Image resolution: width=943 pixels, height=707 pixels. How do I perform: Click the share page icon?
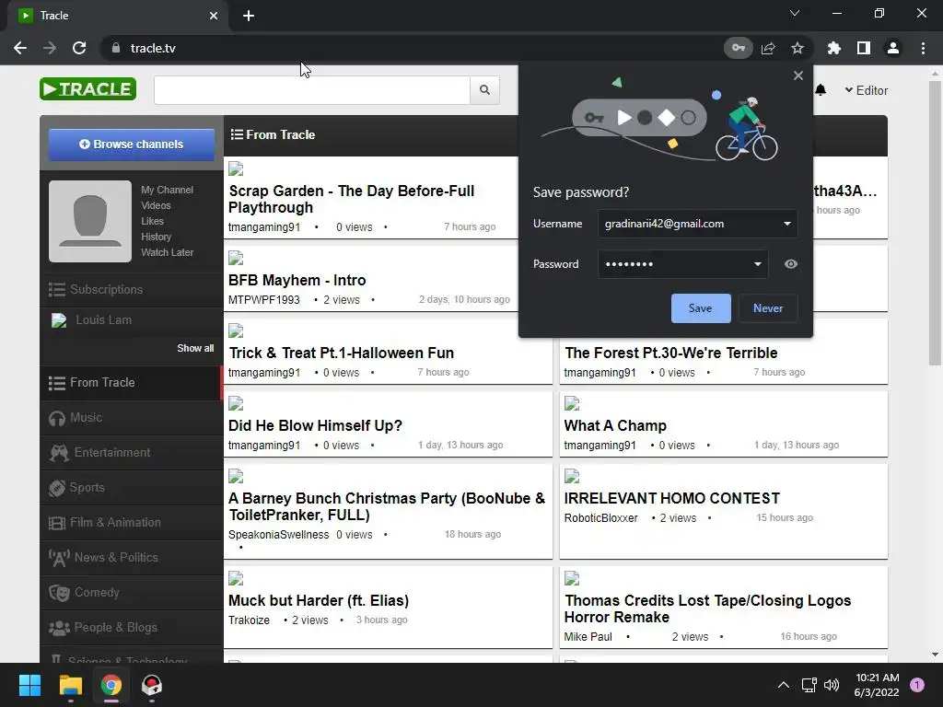[768, 48]
